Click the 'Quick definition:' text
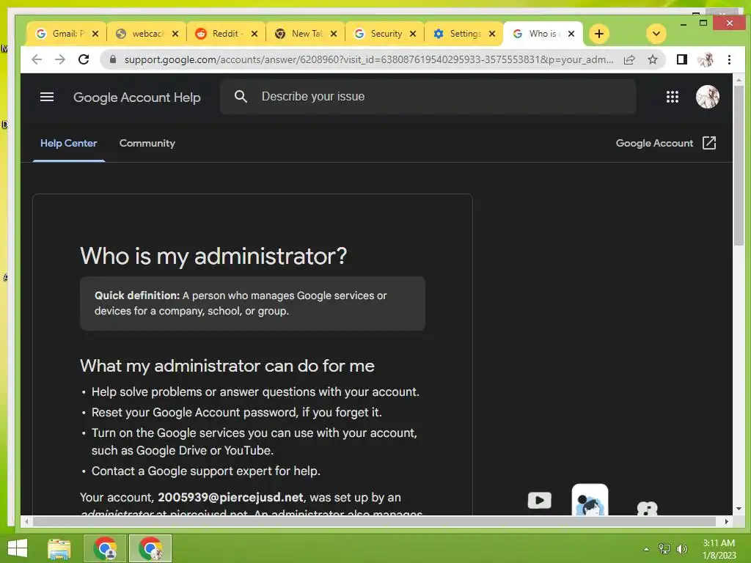The image size is (751, 563). pyautogui.click(x=137, y=295)
